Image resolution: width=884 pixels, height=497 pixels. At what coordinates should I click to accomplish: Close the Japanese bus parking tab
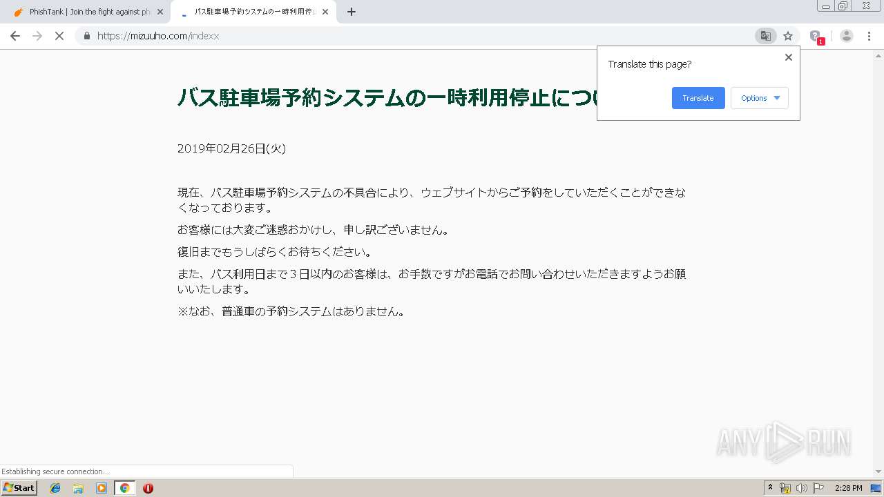325,12
